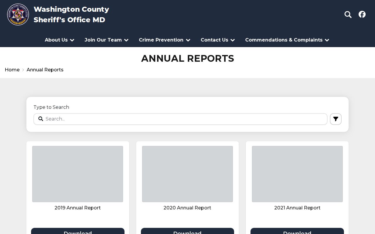375x234 pixels.
Task: Click Annual Reports breadcrumb link
Action: (45, 70)
